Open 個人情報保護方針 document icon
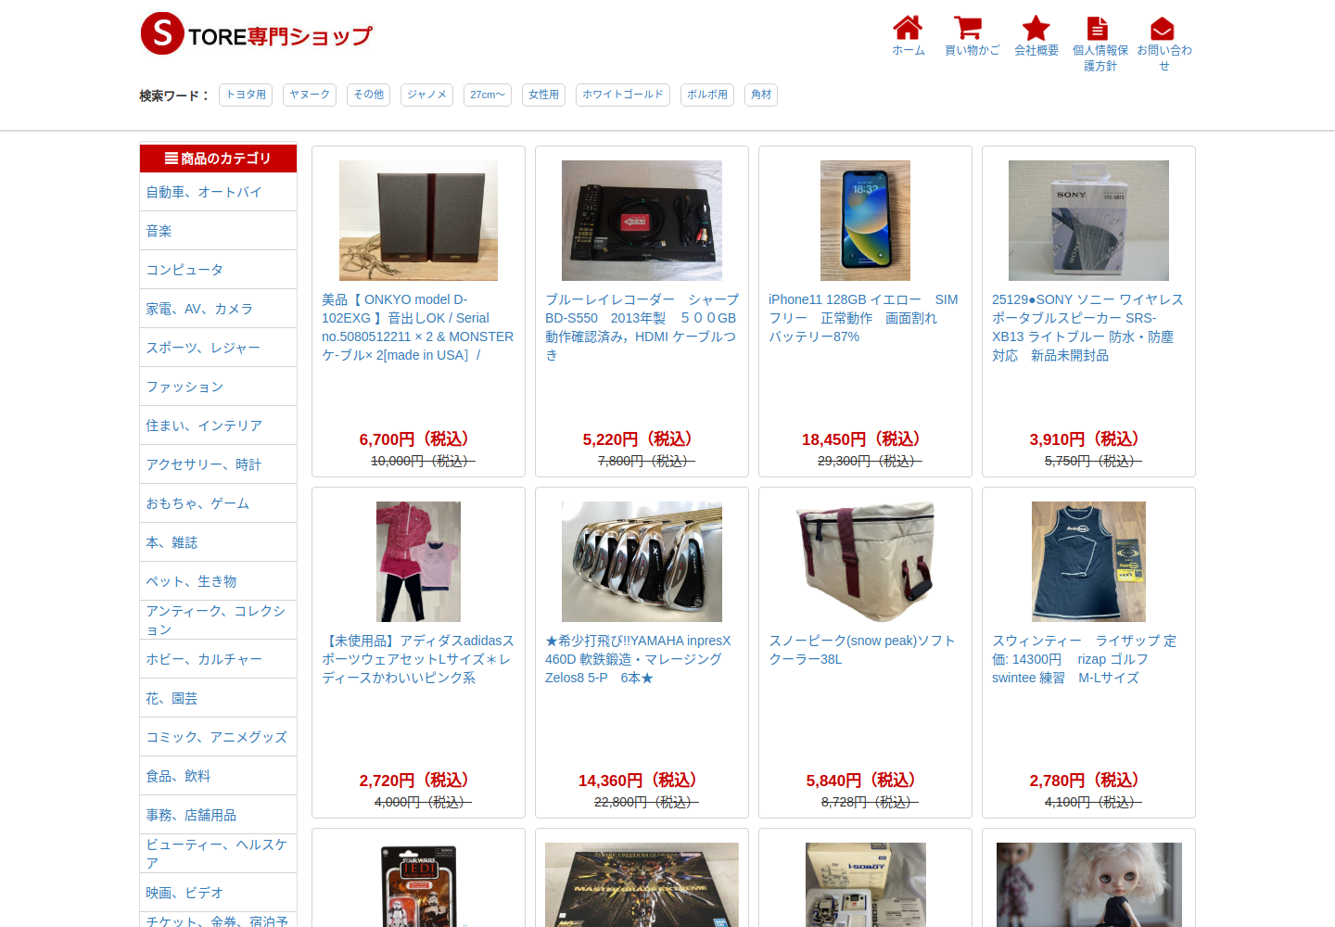The height and width of the screenshot is (927, 1335). point(1098,28)
